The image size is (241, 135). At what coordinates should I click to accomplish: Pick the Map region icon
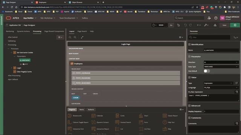coord(165,129)
